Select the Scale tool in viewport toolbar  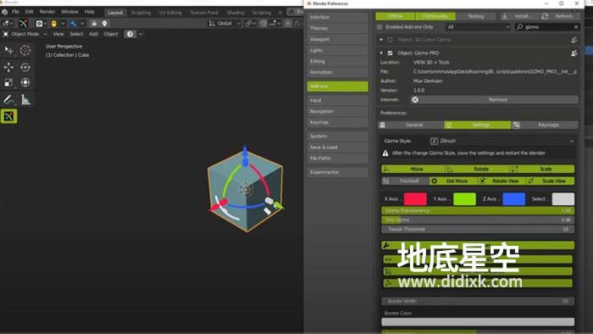(x=8, y=82)
